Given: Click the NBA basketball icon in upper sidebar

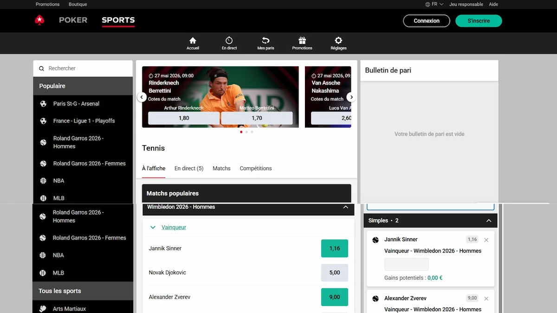Looking at the screenshot, I should point(43,181).
